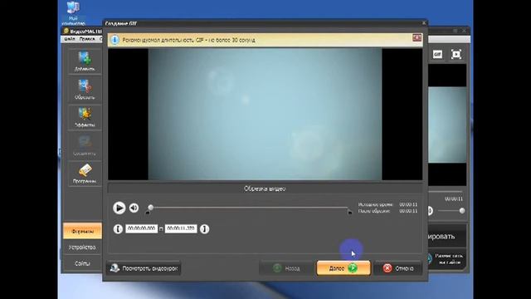The width and height of the screenshot is (531, 299).
Task: Click the right trim marker under the slider
Action: pyautogui.click(x=349, y=213)
